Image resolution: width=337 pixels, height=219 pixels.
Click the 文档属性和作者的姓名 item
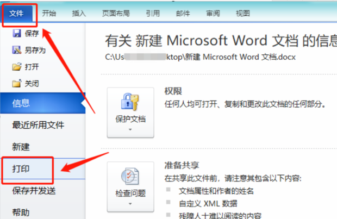(216, 191)
